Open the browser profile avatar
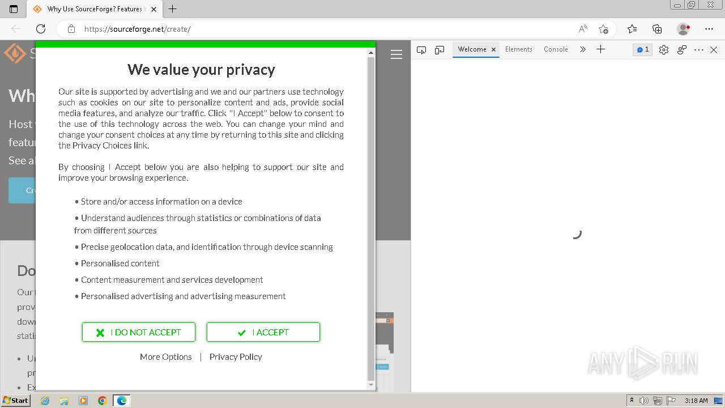Viewport: 725px width, 408px height. coord(683,29)
